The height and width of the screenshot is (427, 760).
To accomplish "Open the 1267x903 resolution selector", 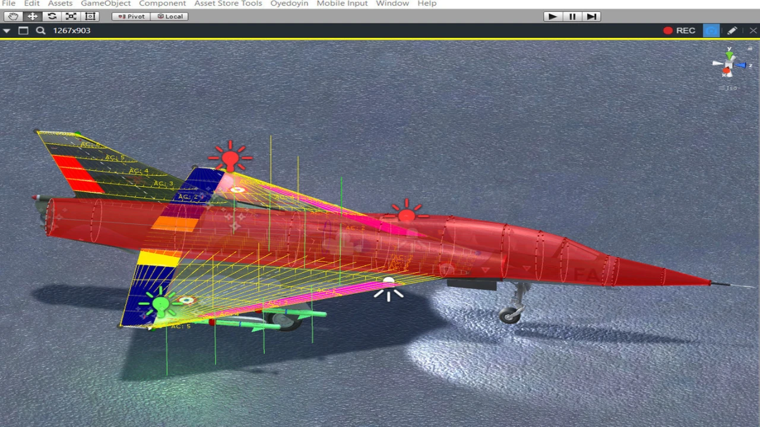I will (72, 31).
